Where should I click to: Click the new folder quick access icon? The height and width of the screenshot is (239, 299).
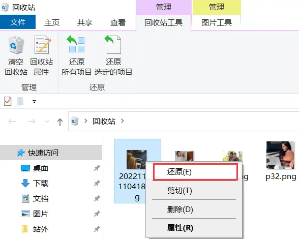pos(20,101)
